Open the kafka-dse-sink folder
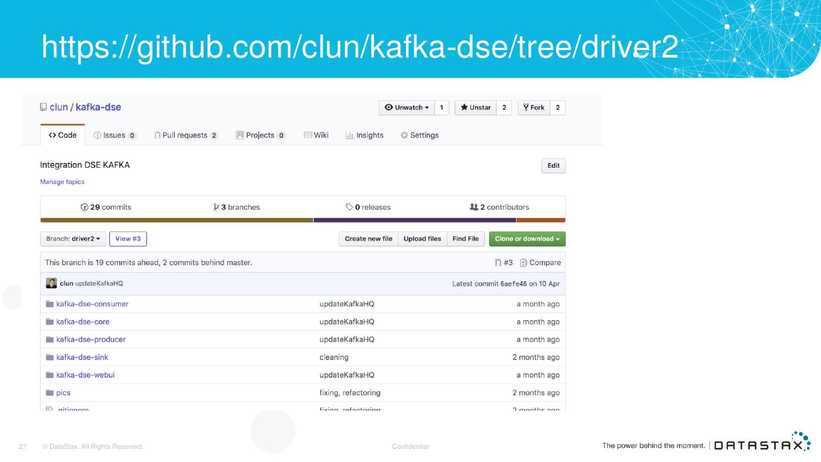The height and width of the screenshot is (462, 821). click(x=82, y=357)
